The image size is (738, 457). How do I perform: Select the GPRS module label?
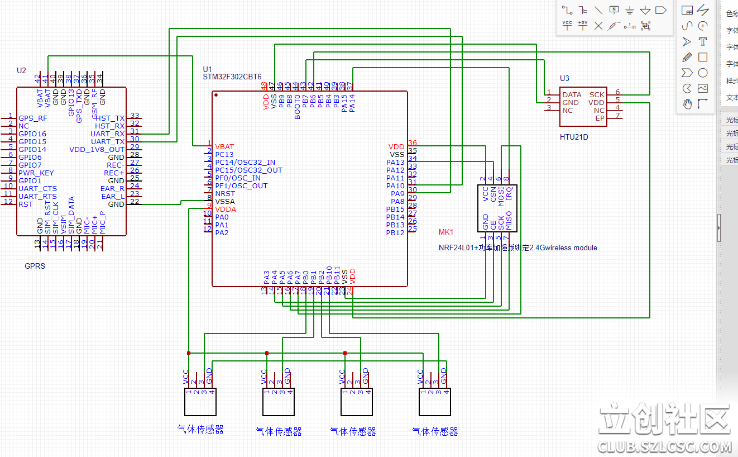coord(35,266)
